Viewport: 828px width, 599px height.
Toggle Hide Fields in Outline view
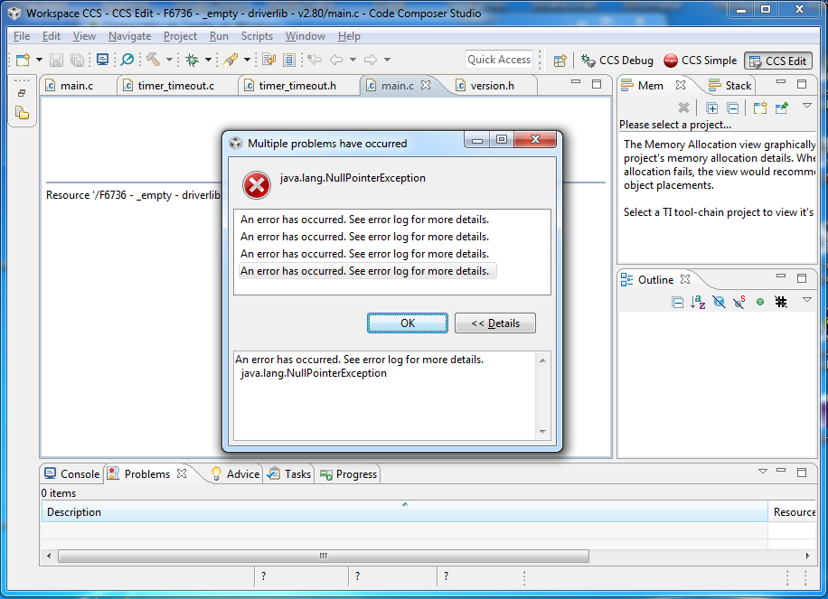[719, 302]
